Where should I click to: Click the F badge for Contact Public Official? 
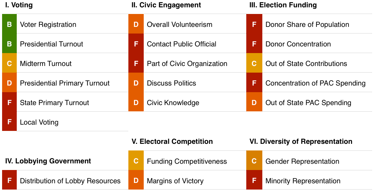(136, 44)
